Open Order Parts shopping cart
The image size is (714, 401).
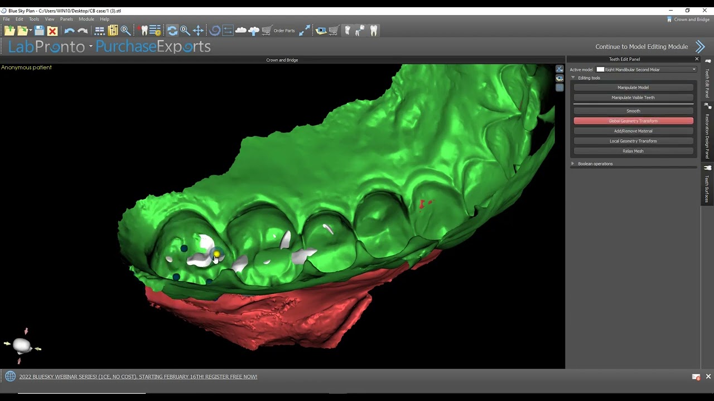[x=278, y=31]
